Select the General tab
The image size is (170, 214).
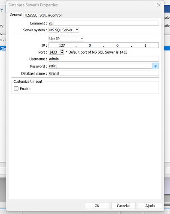(x=15, y=15)
